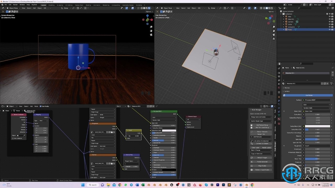
Task: Click the outliner filter funnel icon
Action: point(327,8)
